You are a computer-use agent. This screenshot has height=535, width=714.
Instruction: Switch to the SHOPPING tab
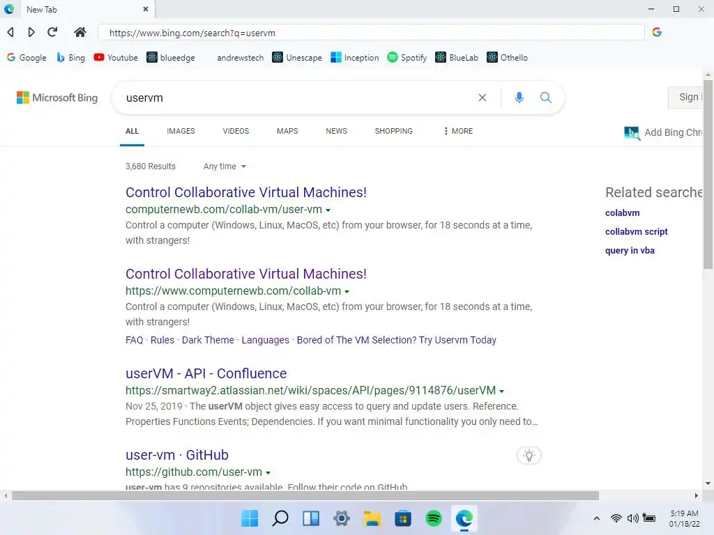[394, 131]
